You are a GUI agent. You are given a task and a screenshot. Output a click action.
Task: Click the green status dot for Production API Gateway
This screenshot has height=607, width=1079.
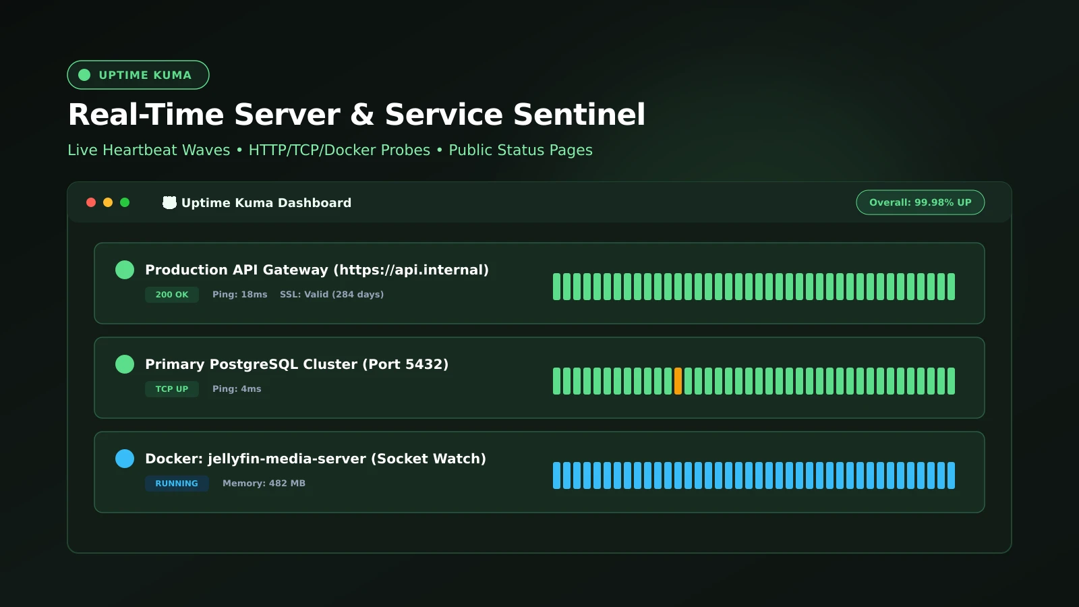click(125, 270)
